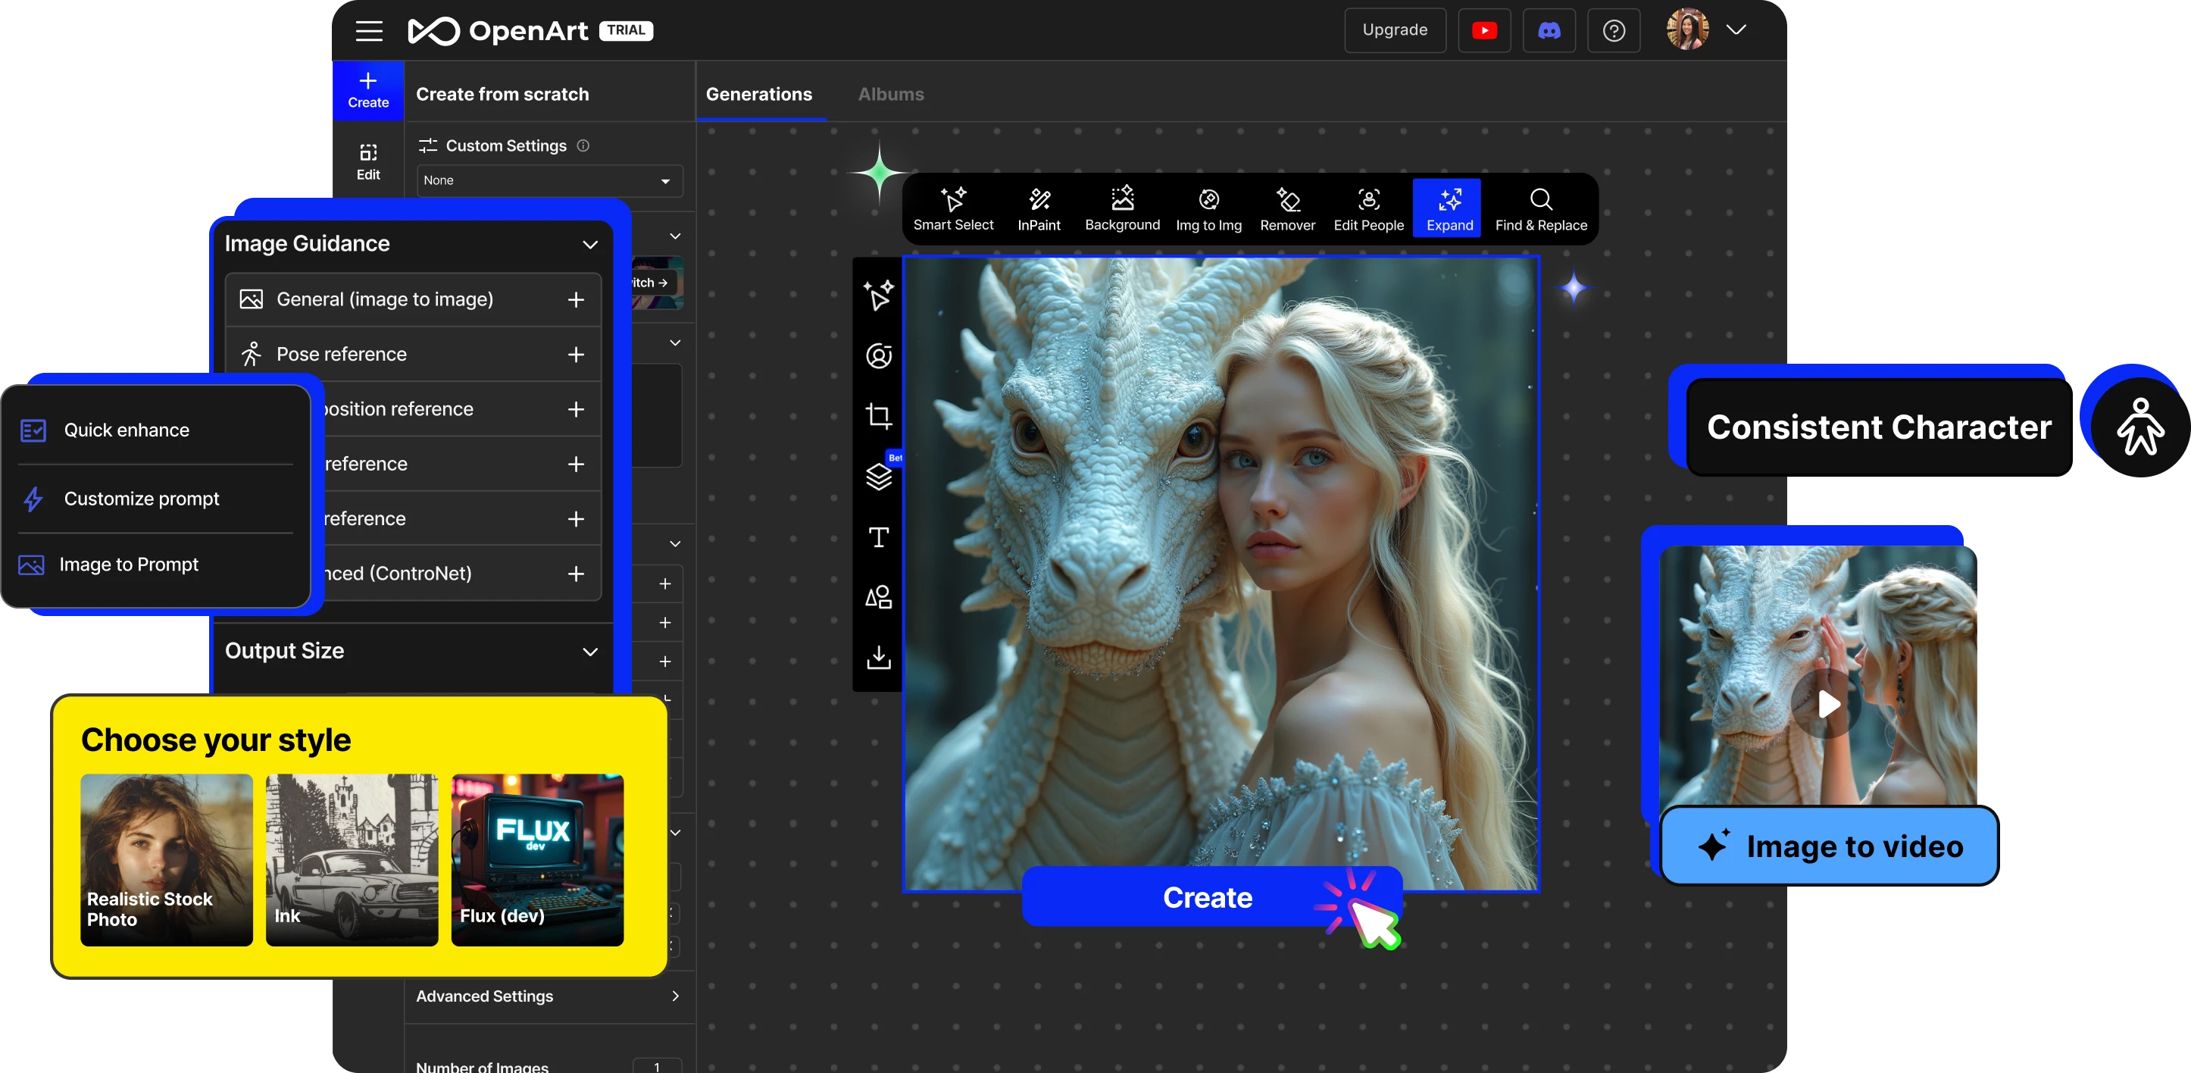
Task: Choose Quick enhance from the menu
Action: click(x=127, y=430)
